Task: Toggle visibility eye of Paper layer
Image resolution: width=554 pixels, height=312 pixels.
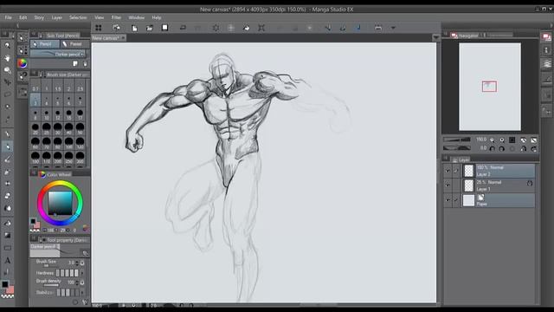Action: coord(448,200)
